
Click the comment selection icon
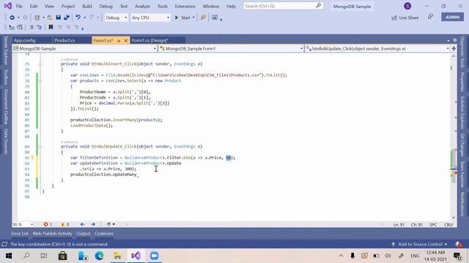coord(31,27)
